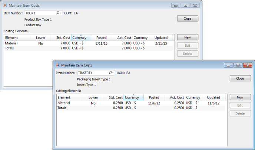The width and height of the screenshot is (255, 150).
Task: Click the xTuple logo icon in the TBOX1 window title bar
Action: [5, 6]
